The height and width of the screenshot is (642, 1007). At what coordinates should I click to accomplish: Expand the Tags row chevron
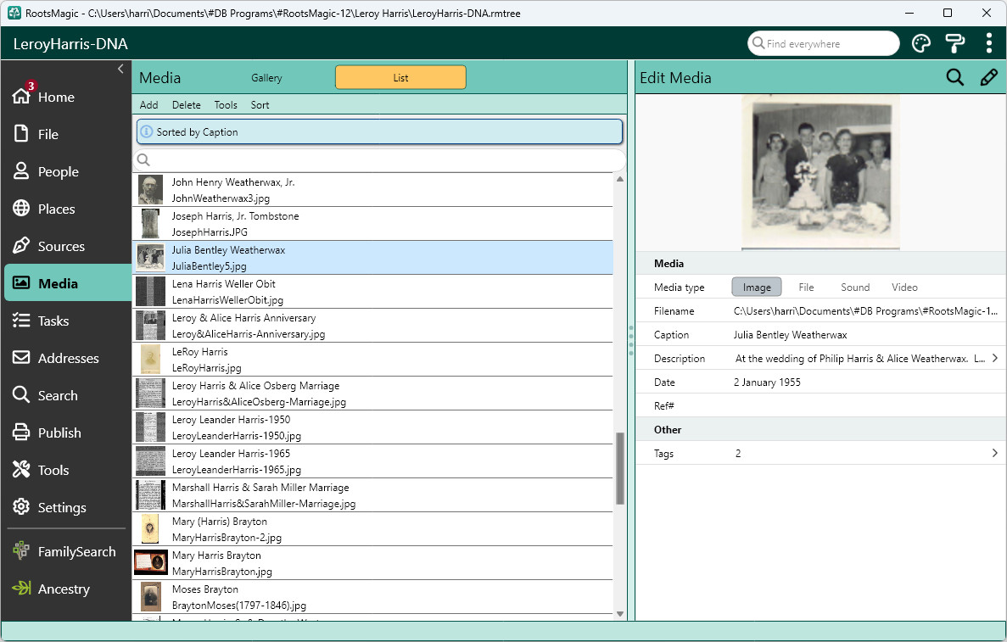995,453
